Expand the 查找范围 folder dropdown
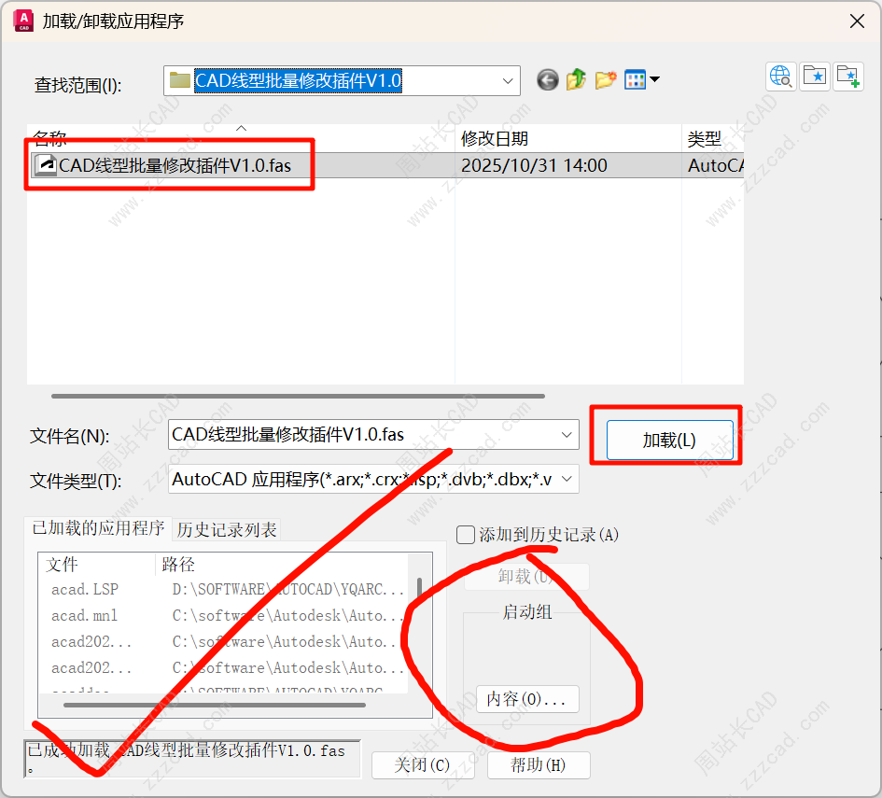 click(x=509, y=81)
